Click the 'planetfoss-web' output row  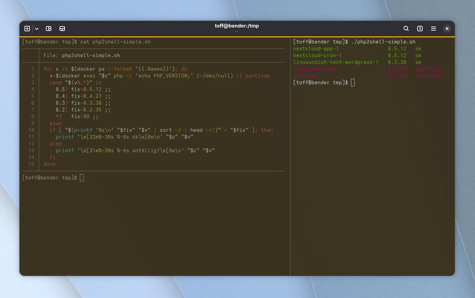click(x=368, y=69)
